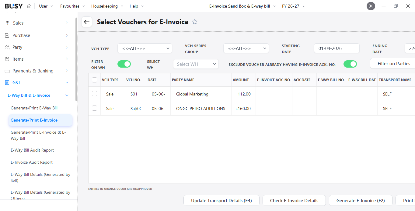Image resolution: width=415 pixels, height=211 pixels.
Task: Open the User menu
Action: (46, 6)
